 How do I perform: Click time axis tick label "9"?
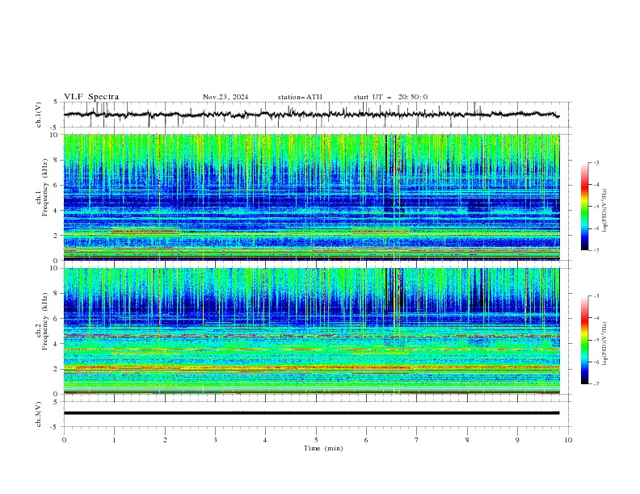click(x=517, y=440)
